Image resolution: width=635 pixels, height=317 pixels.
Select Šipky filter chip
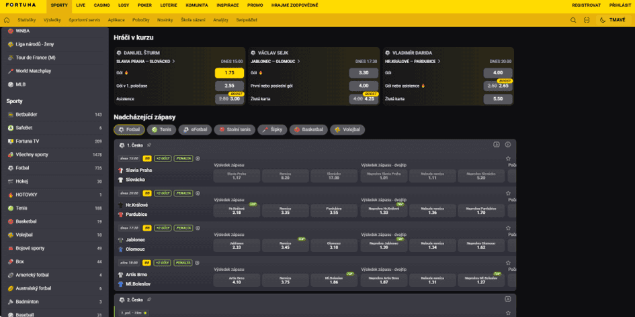coord(272,129)
